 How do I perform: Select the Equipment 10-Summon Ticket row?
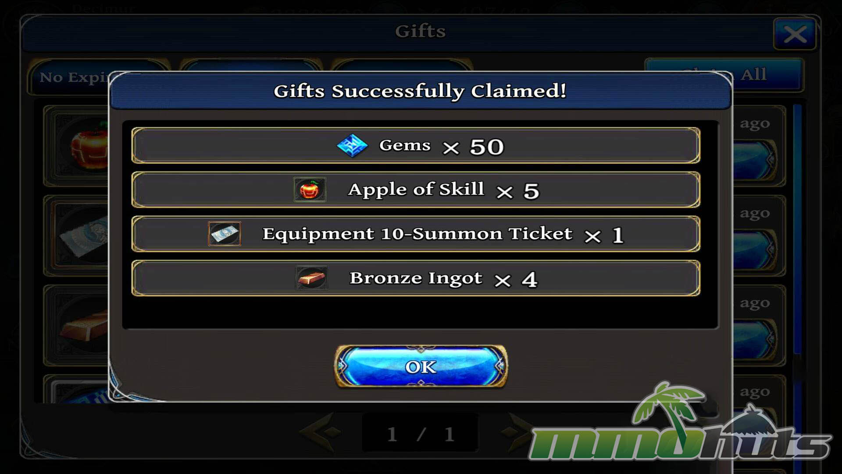coord(416,233)
